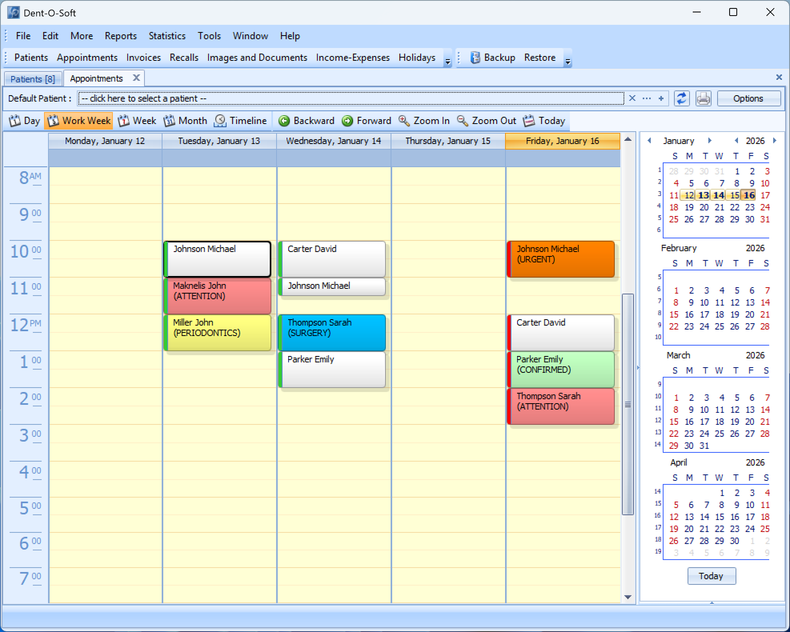Toggle the Week view

[x=137, y=121]
